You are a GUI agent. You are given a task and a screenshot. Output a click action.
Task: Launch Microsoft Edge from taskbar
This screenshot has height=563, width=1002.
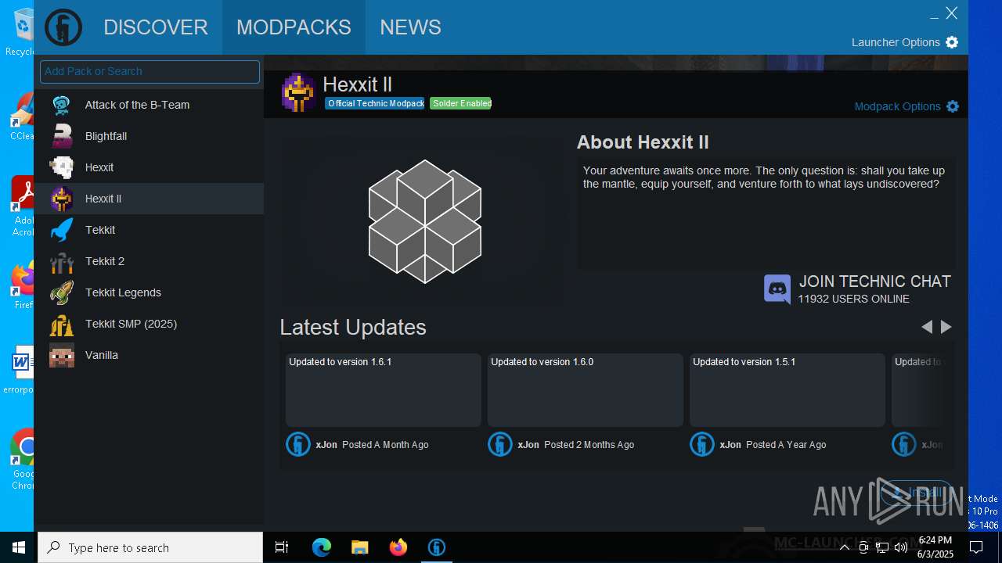(x=322, y=547)
